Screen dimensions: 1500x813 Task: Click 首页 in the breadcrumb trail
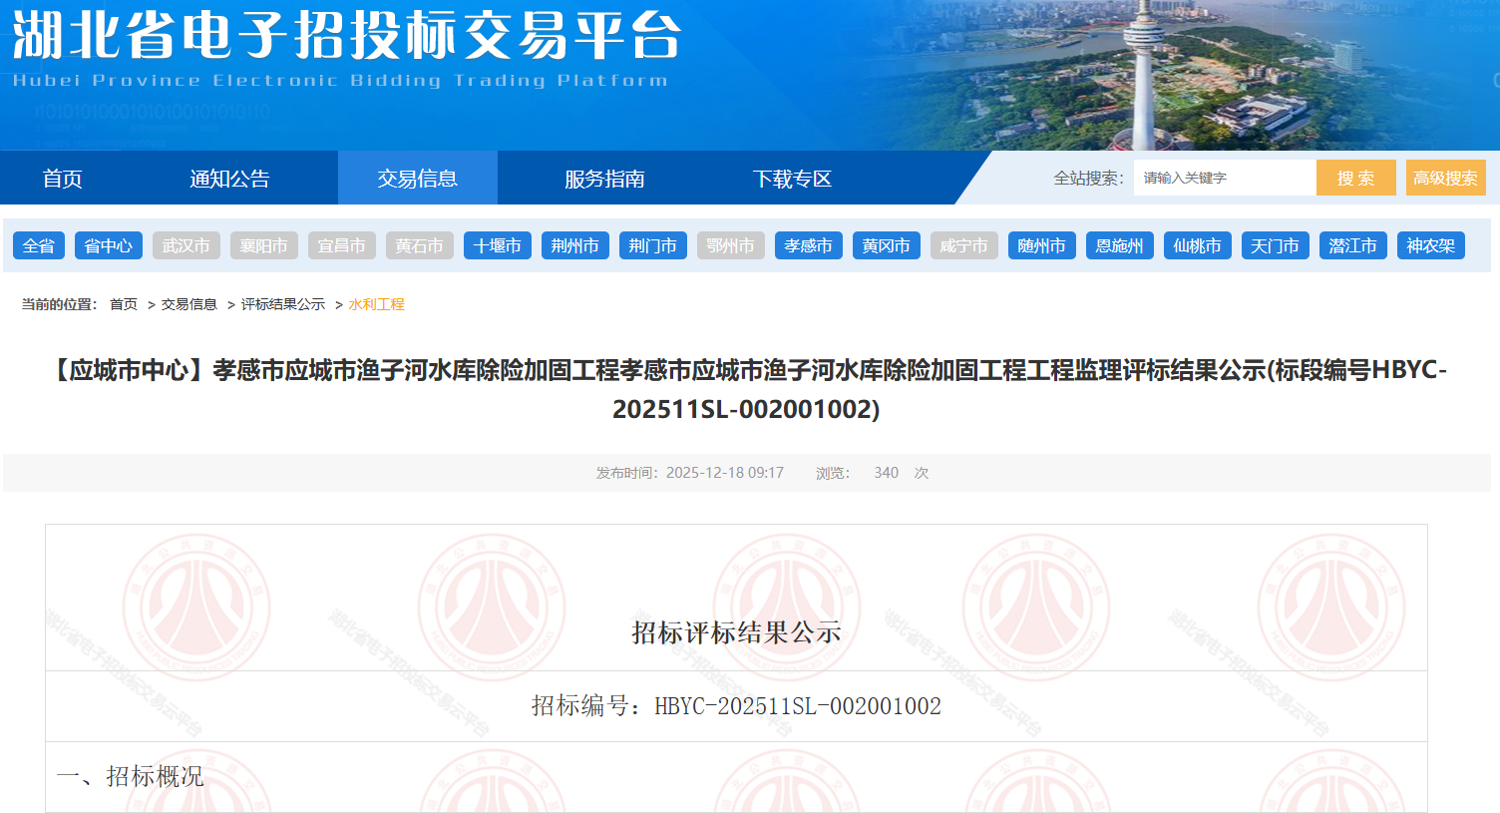point(124,304)
